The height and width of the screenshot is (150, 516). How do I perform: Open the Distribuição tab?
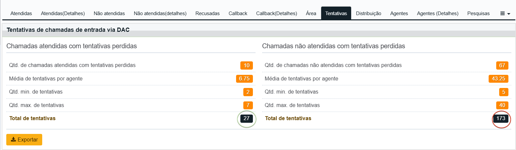(x=369, y=13)
